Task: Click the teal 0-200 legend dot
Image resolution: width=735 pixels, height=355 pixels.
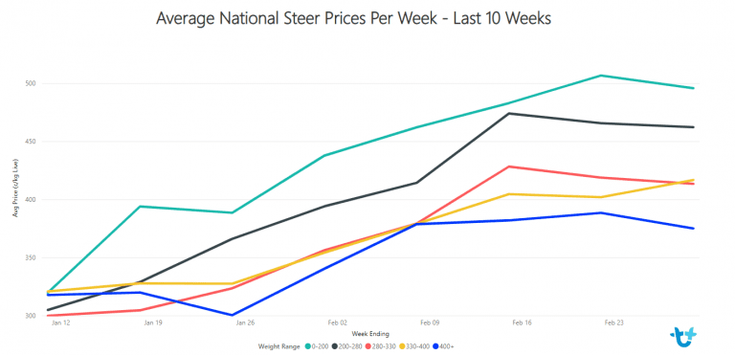Action: click(308, 346)
